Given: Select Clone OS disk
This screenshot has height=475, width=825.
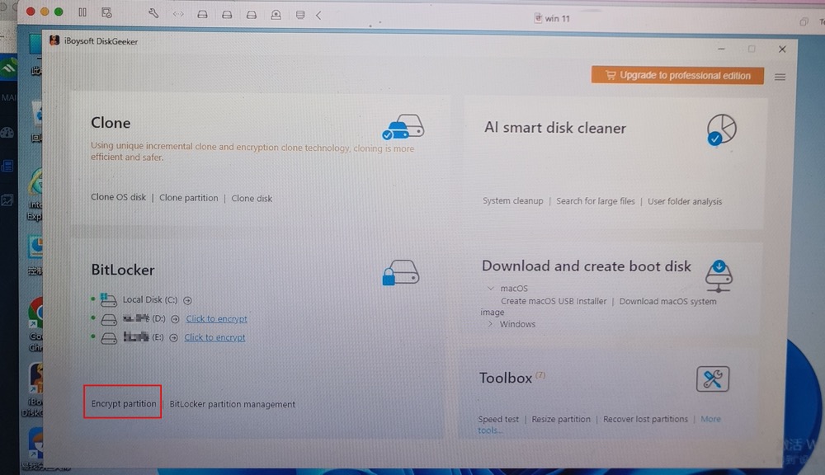Looking at the screenshot, I should (x=118, y=197).
